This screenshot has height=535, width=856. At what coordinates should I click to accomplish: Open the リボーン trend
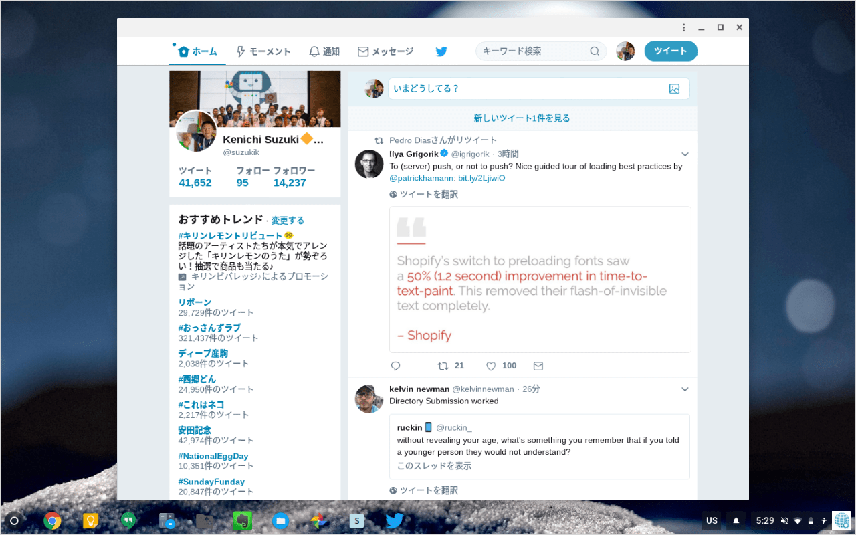tap(195, 303)
